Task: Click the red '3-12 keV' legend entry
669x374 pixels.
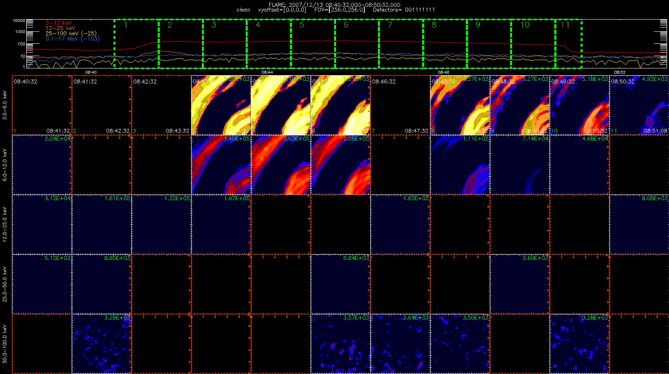Action: click(59, 23)
